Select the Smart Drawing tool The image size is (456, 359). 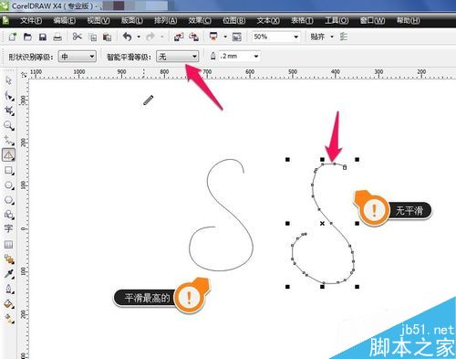[x=8, y=155]
